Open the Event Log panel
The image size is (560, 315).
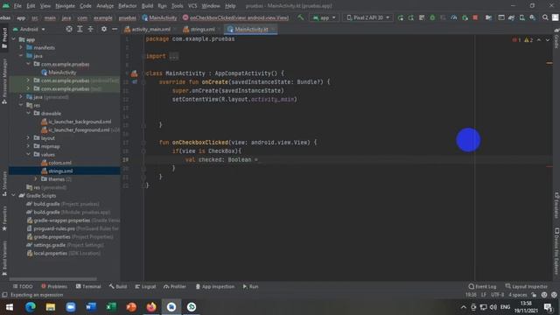(x=482, y=286)
